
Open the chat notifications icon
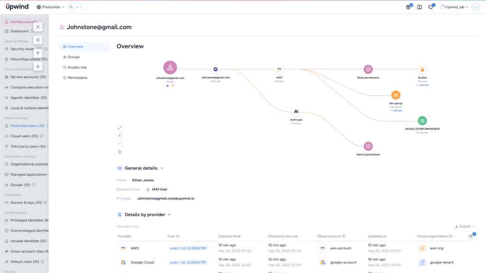coord(431,7)
